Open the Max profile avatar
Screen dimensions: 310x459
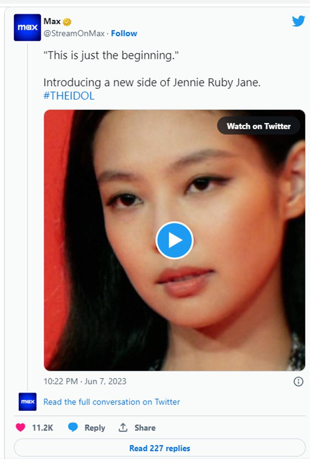(27, 27)
